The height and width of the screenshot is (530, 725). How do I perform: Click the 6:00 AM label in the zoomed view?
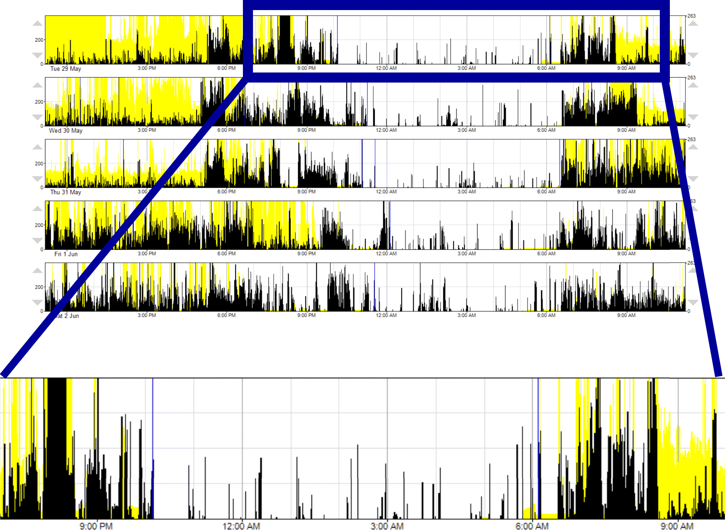coord(532,526)
